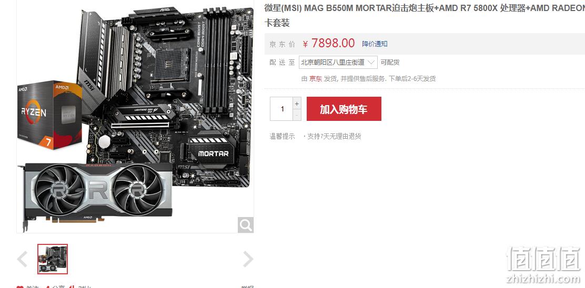Focus the quantity input field
585x288 pixels.
(281, 109)
